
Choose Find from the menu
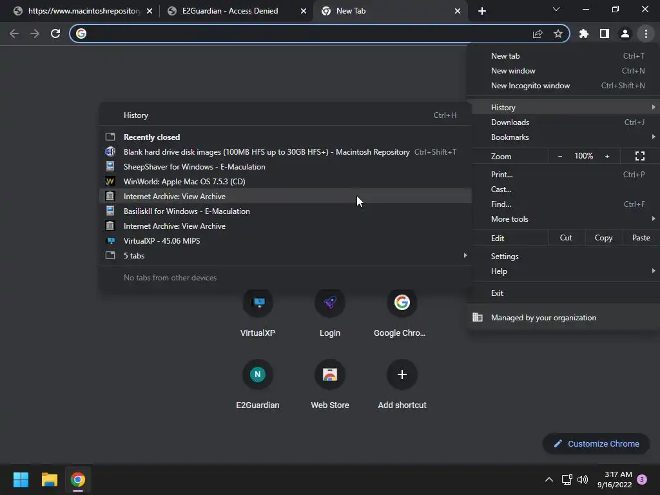point(563,204)
